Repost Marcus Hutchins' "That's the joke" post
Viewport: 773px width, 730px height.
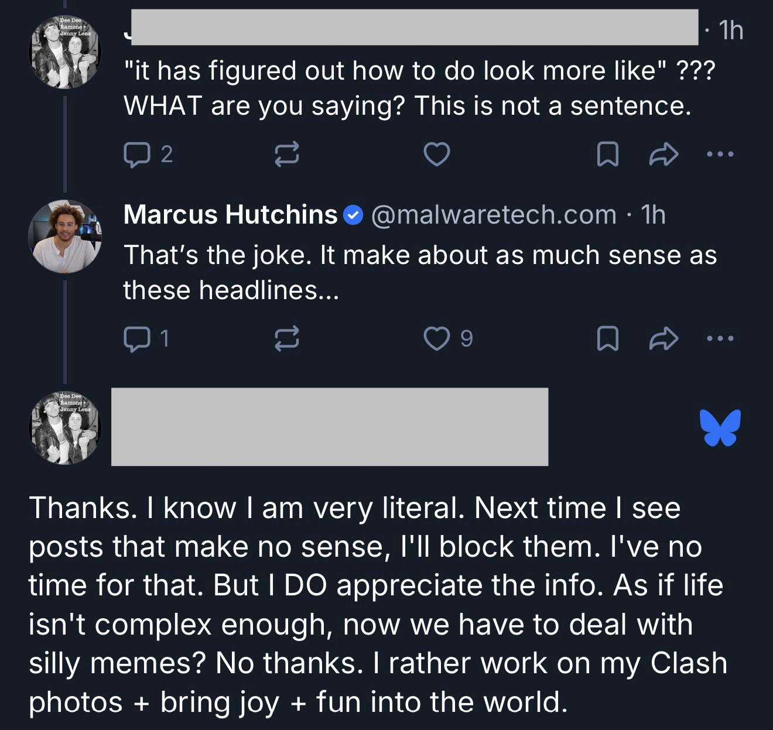[x=287, y=338]
